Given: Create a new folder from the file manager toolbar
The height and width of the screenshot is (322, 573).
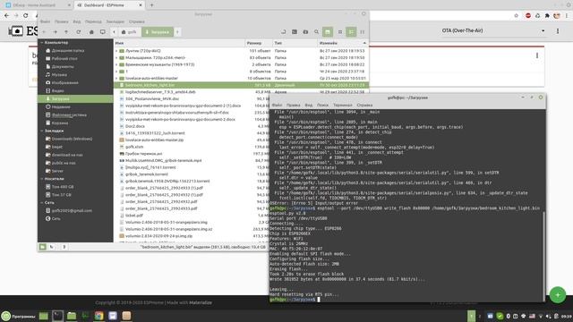Looking at the screenshot, I should tap(305, 32).
